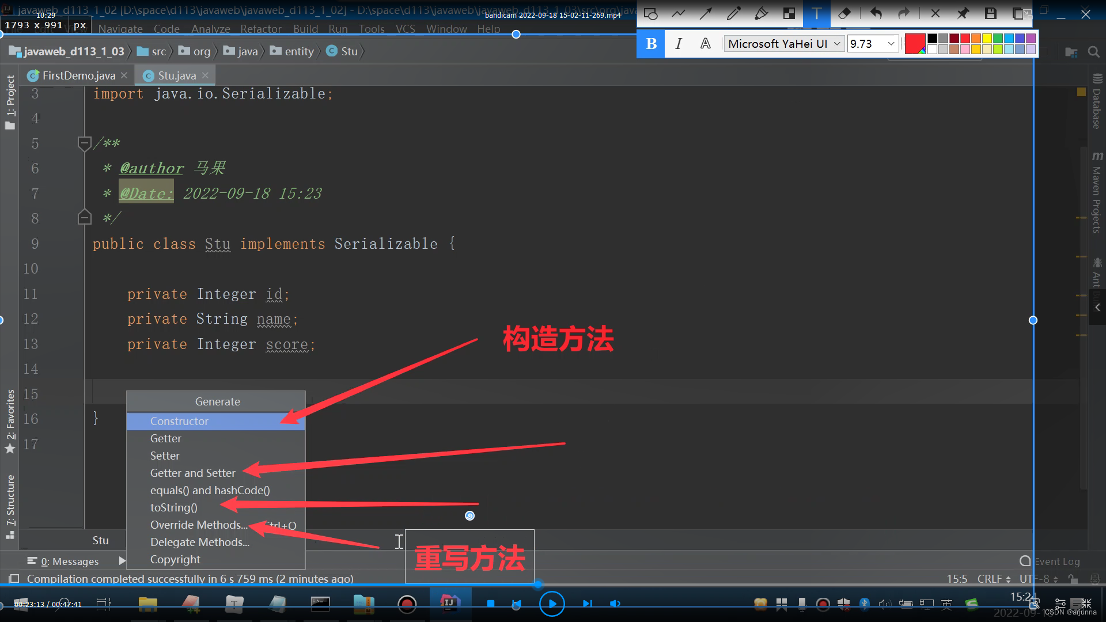Screen dimensions: 1106x622
Task: Click the javaweb_d113_1_03 breadcrumb
Action: tap(67, 51)
